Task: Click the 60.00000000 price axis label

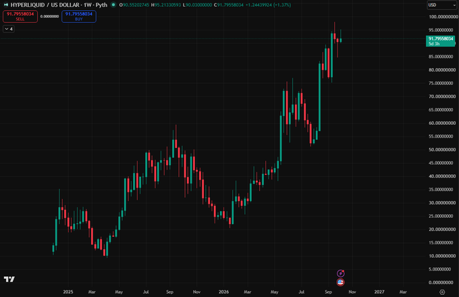Action: [442, 123]
